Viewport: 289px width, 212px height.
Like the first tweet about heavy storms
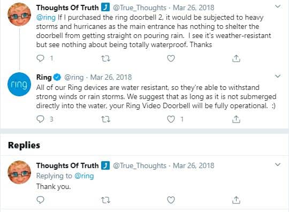click(x=171, y=58)
